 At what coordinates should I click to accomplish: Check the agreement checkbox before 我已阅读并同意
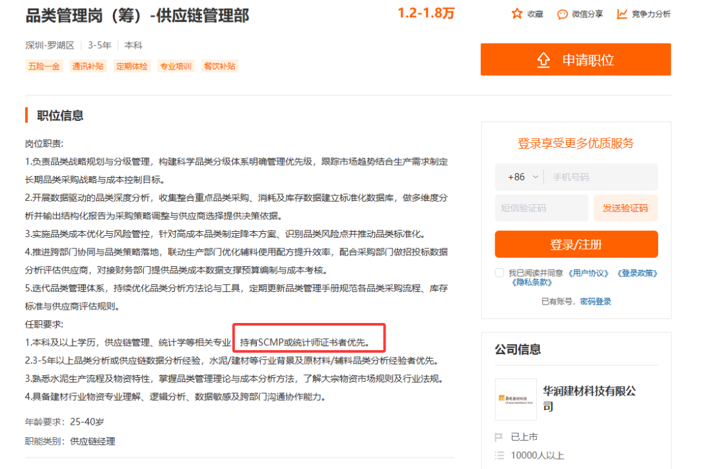pos(500,272)
